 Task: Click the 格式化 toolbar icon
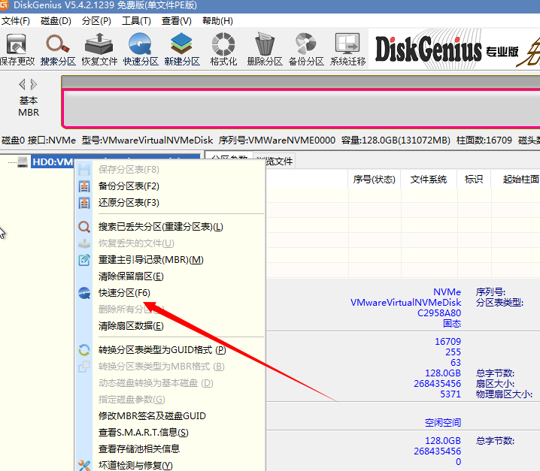tap(223, 44)
